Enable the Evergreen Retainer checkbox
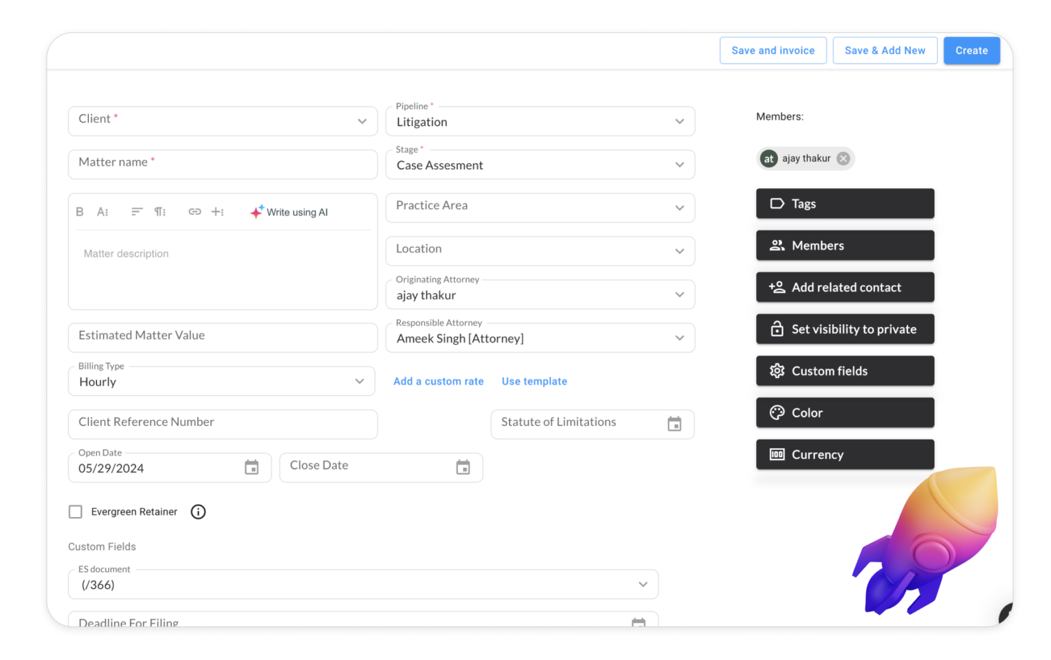The height and width of the screenshot is (660, 1051). [76, 512]
